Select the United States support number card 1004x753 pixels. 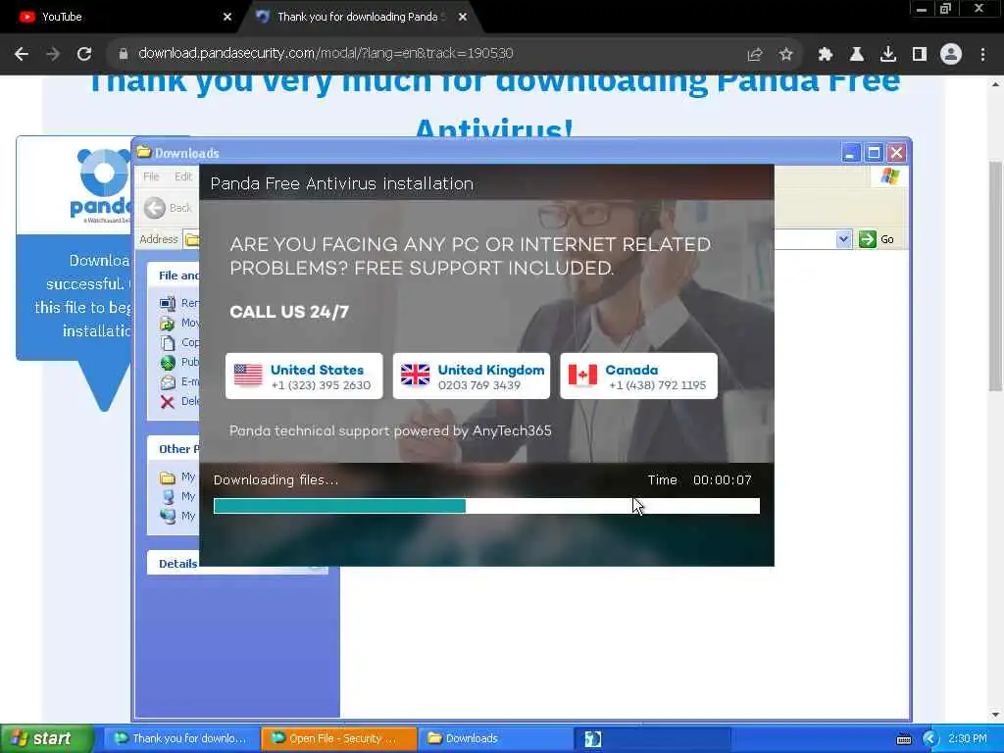(304, 376)
